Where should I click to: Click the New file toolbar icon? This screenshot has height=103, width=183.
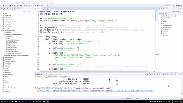2,6
